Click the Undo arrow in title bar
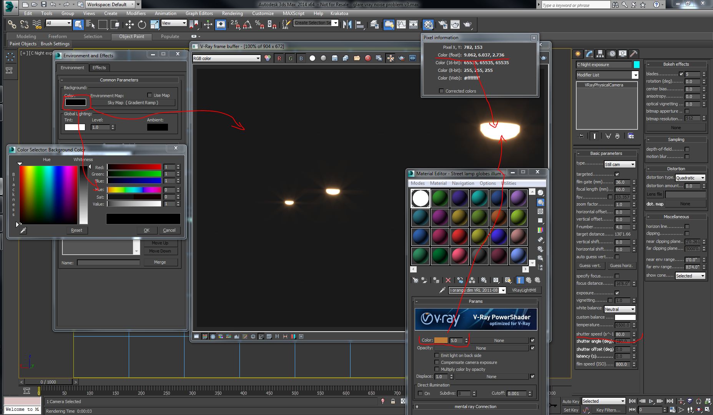Image resolution: width=713 pixels, height=415 pixels. 53,5
